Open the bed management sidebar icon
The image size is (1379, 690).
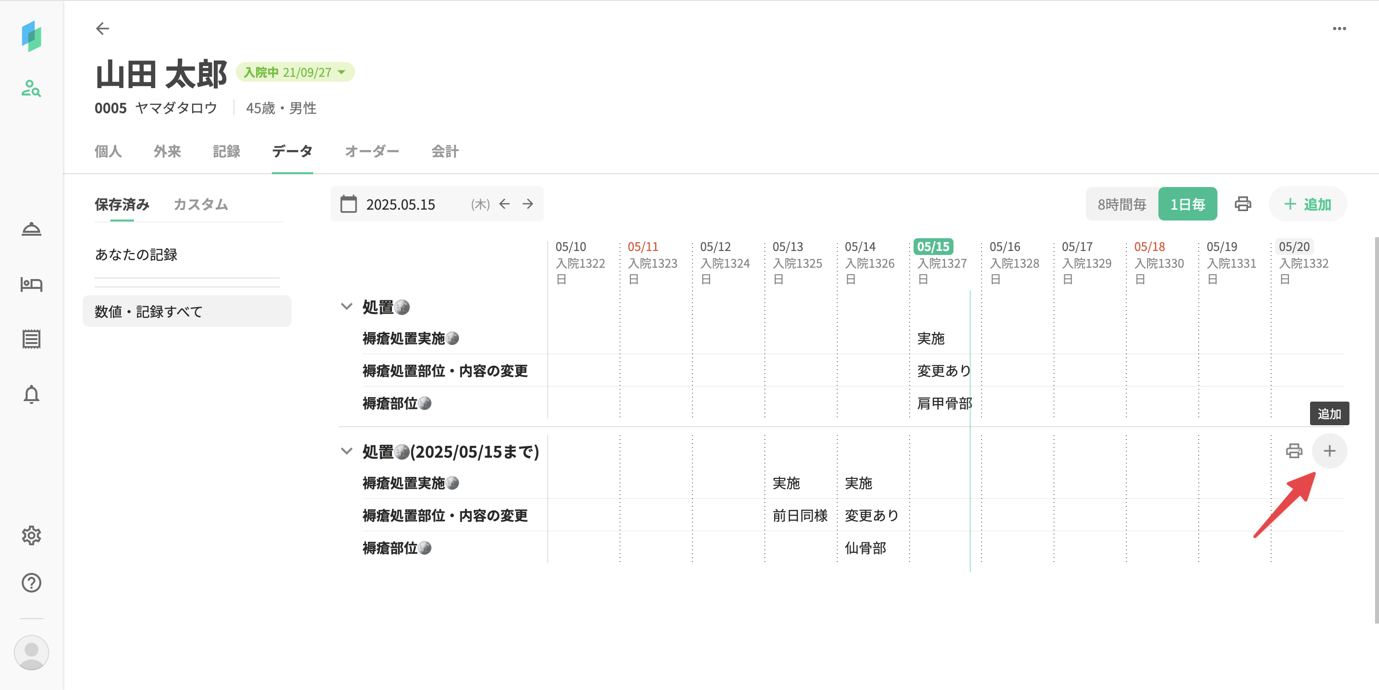(31, 284)
